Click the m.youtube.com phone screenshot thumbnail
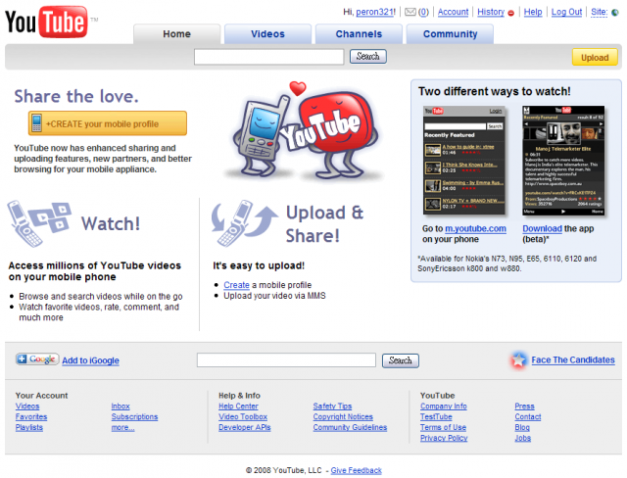Image resolution: width=627 pixels, height=478 pixels. coord(464,161)
